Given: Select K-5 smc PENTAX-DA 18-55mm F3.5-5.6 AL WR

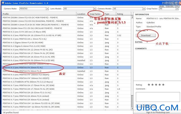Looking at the screenshot, I should pyautogui.click(x=66, y=57).
